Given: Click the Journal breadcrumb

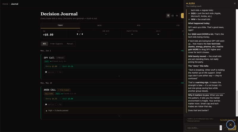Looking at the screenshot, I should 15,4.
